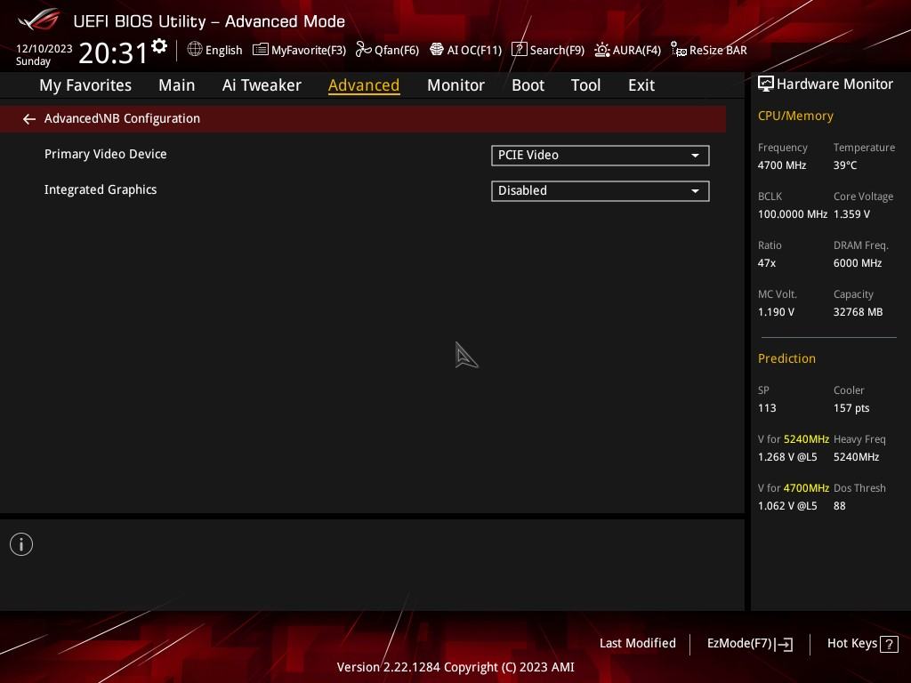Click the MyFavorite(F3) label
This screenshot has width=911, height=683.
click(x=309, y=51)
